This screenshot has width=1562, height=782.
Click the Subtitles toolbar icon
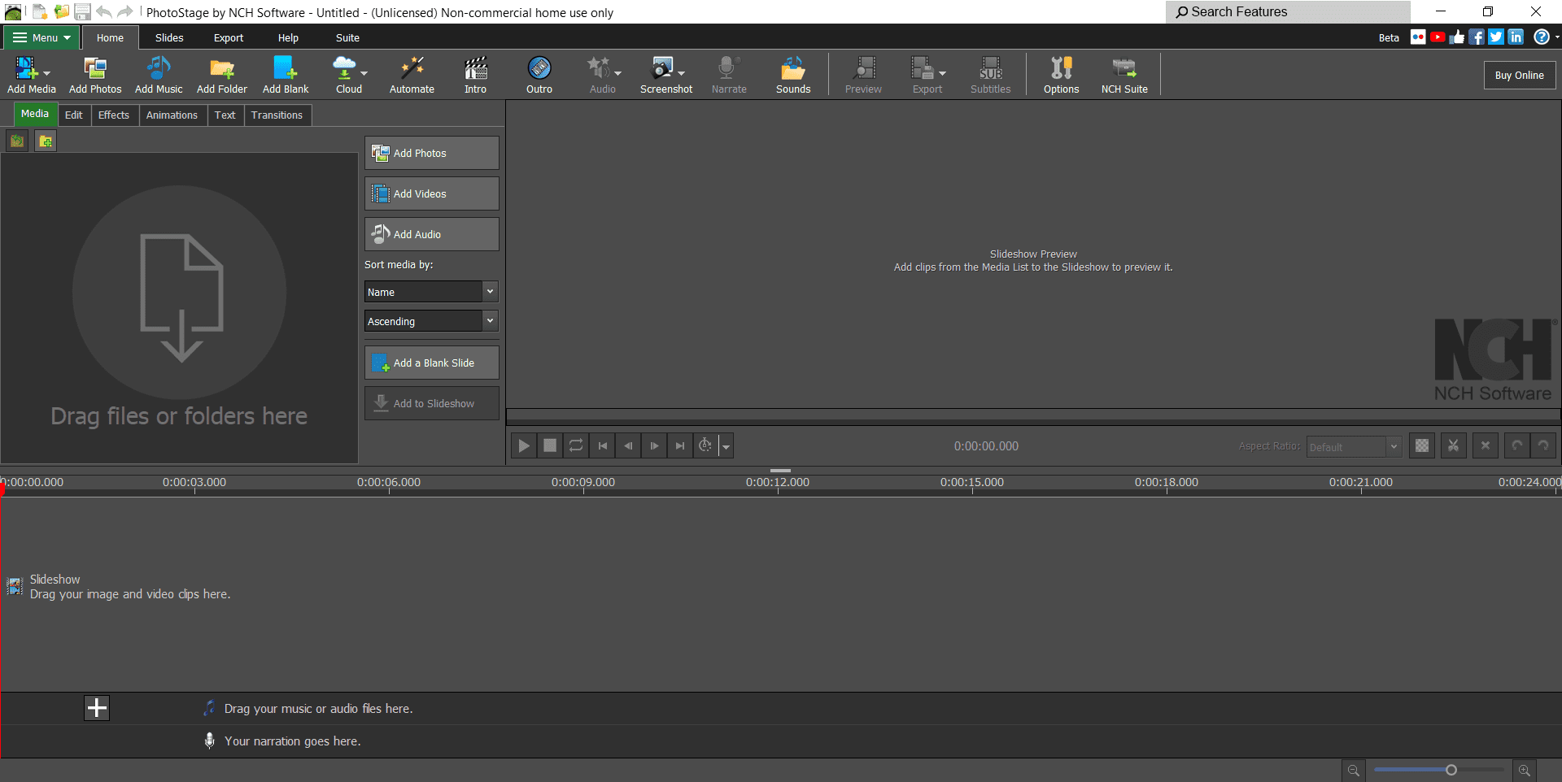[x=991, y=75]
